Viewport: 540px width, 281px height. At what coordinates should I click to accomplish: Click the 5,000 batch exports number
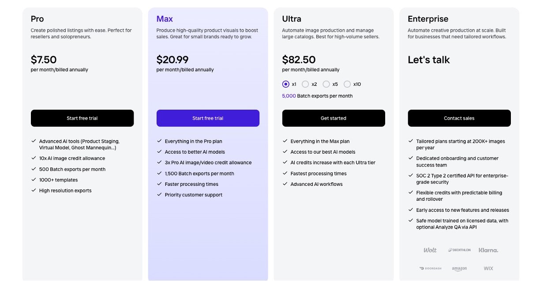pyautogui.click(x=289, y=96)
